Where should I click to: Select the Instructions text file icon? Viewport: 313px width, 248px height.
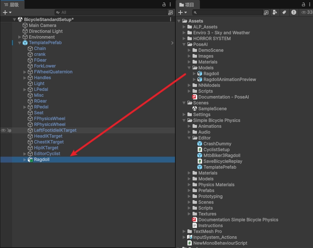[x=195, y=225]
